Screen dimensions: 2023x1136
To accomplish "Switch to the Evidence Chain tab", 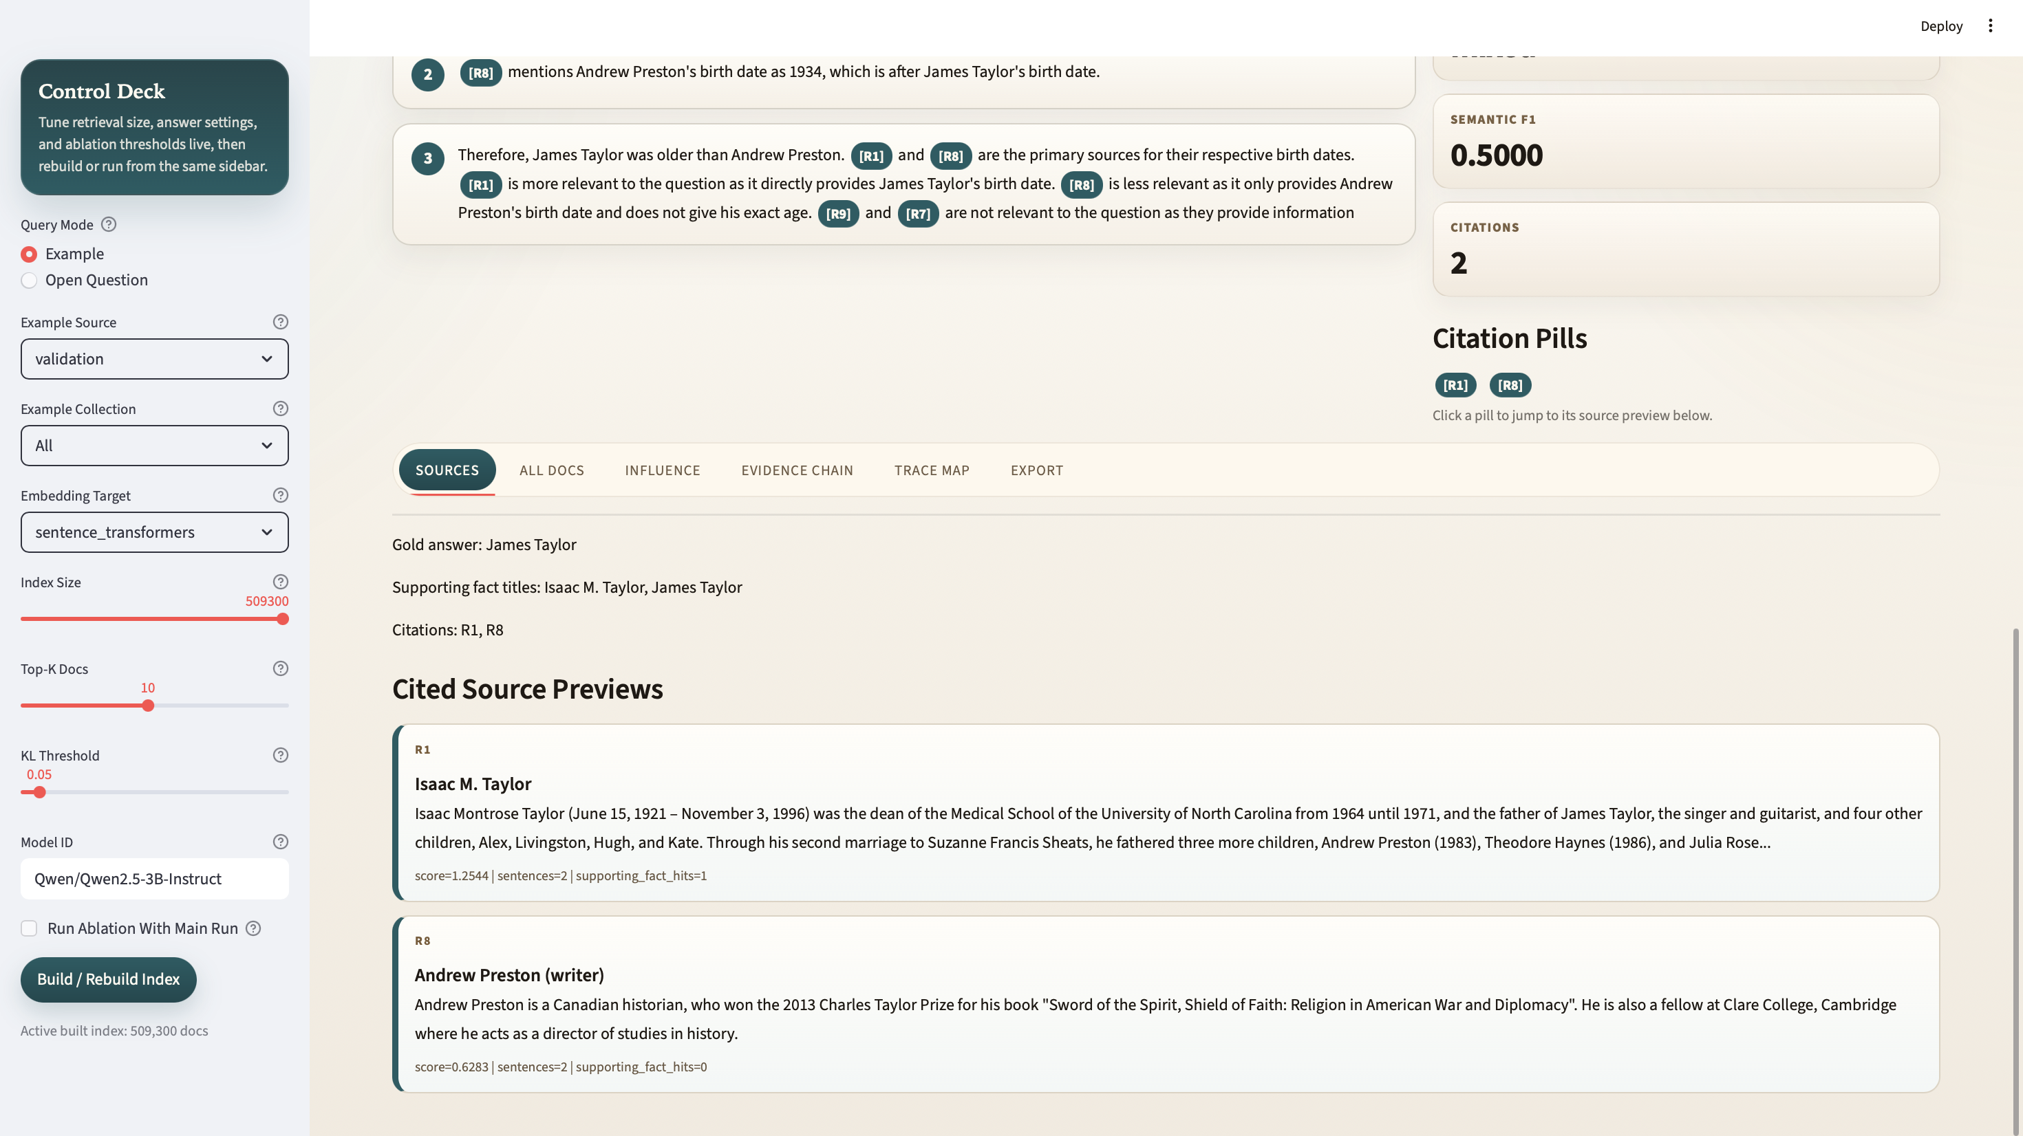I will click(x=797, y=470).
